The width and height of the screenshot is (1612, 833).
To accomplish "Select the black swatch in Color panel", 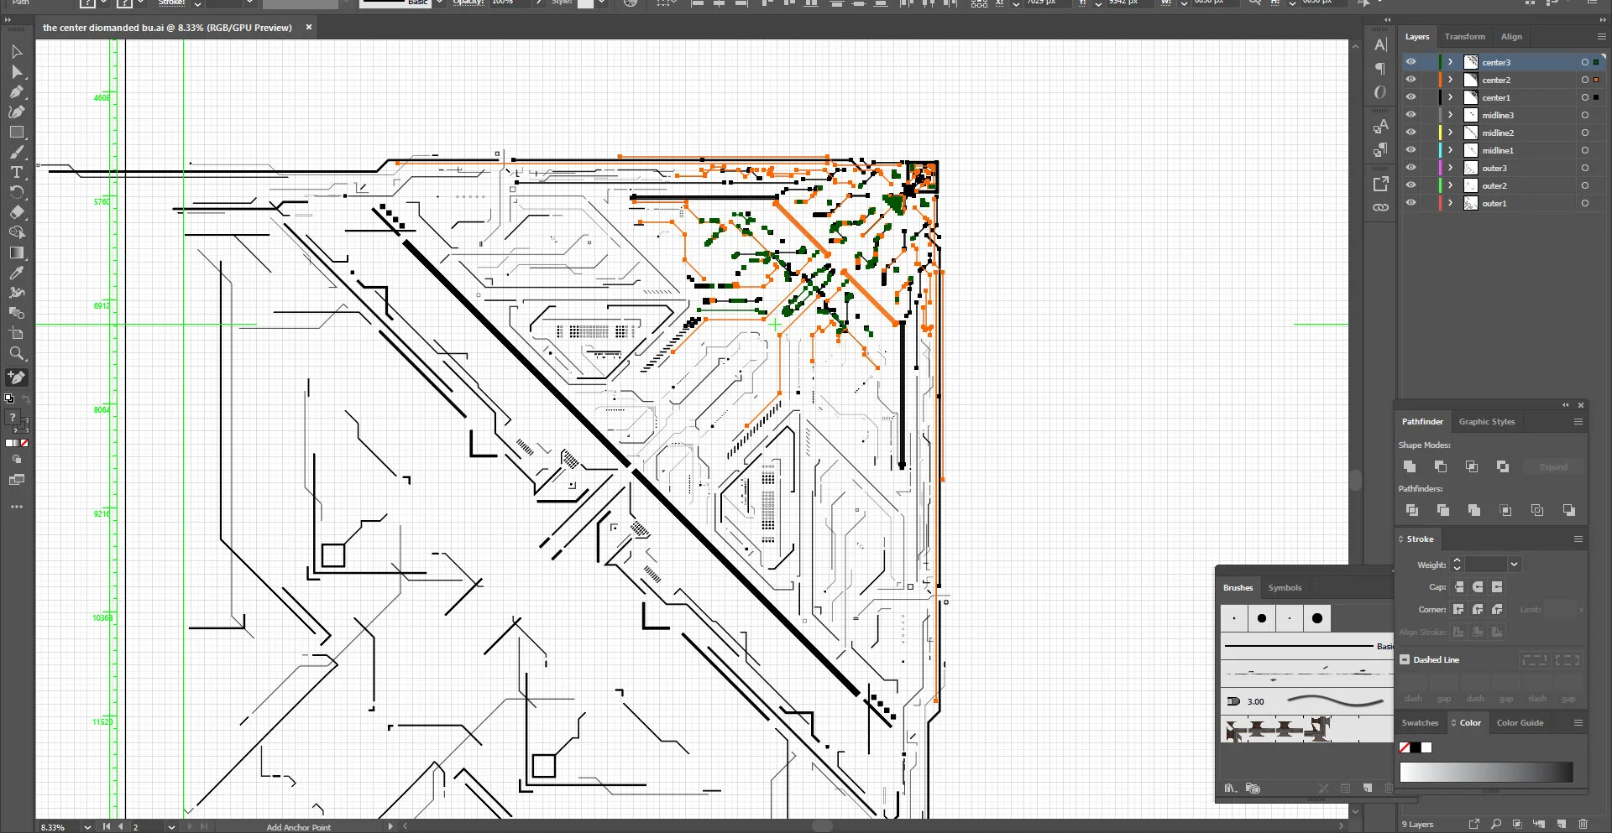I will [1416, 747].
